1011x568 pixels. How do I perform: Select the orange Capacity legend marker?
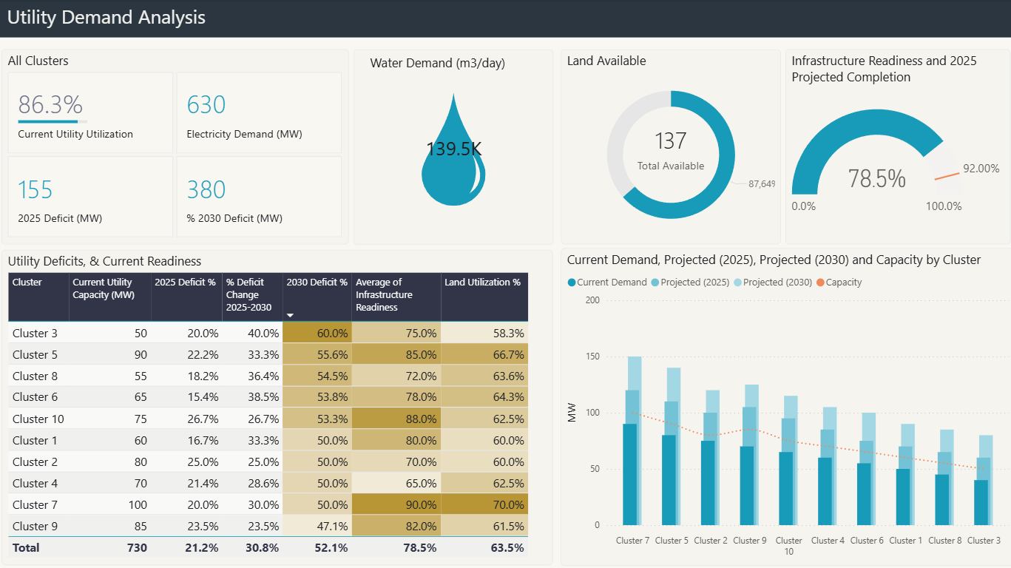pos(820,283)
